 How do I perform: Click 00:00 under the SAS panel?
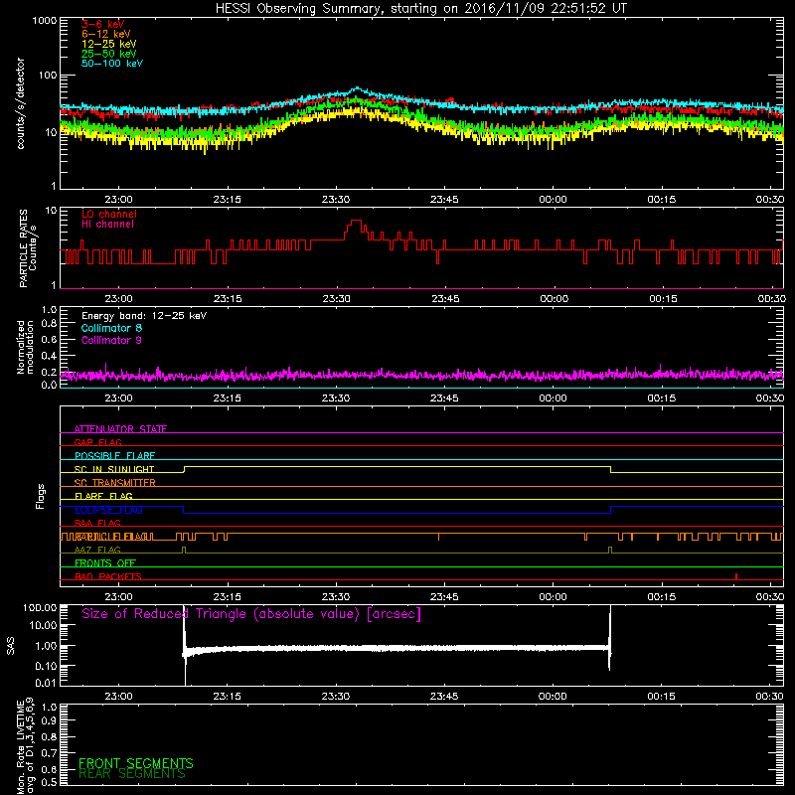tap(553, 697)
